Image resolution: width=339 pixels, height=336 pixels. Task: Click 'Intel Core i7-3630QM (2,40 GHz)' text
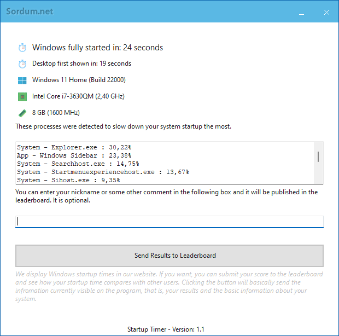click(x=78, y=96)
